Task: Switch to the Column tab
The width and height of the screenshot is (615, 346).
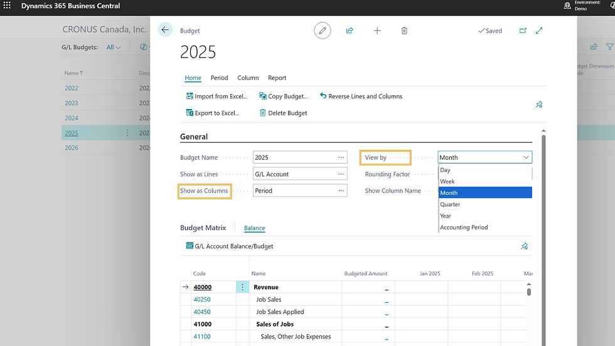Action: 248,78
